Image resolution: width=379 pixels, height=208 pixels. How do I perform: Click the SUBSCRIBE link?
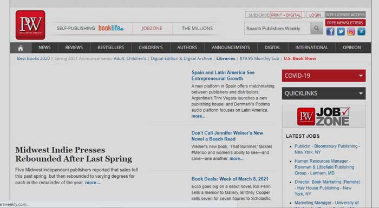pyautogui.click(x=259, y=15)
